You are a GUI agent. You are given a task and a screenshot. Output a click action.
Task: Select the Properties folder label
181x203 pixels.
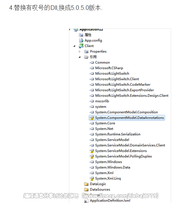pos(98,52)
